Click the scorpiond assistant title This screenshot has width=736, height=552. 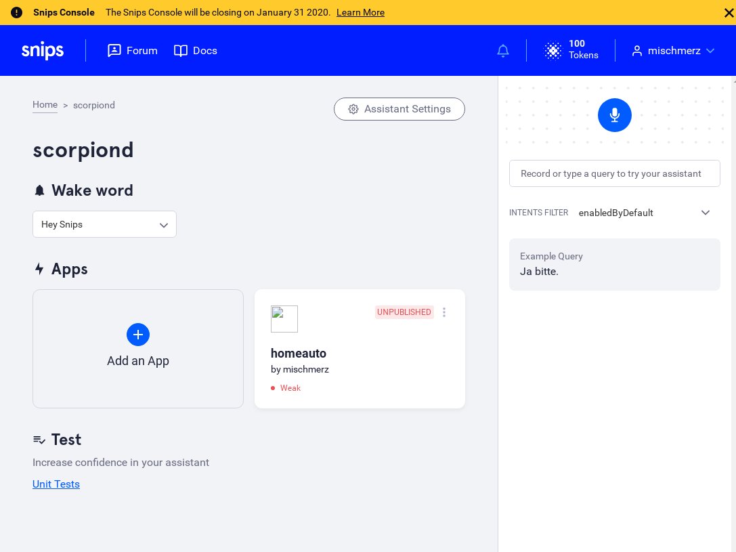point(83,150)
